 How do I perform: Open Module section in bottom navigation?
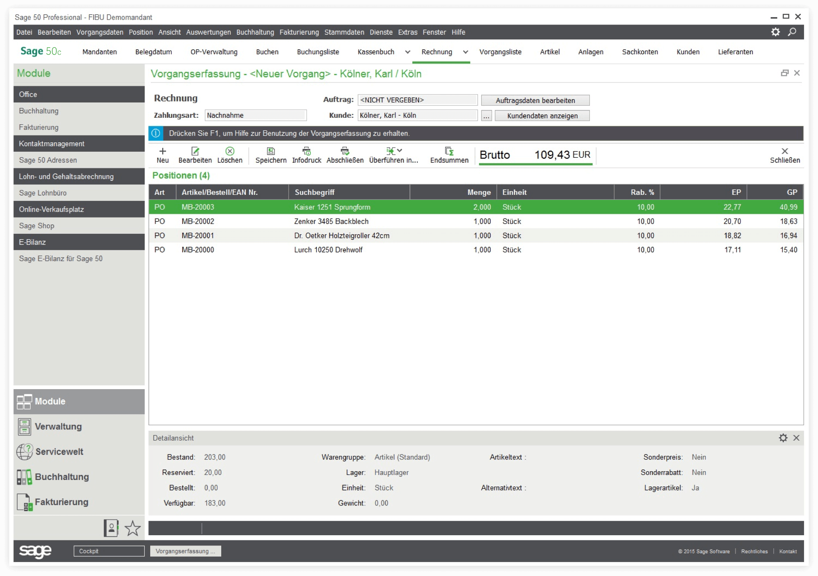[x=79, y=402]
